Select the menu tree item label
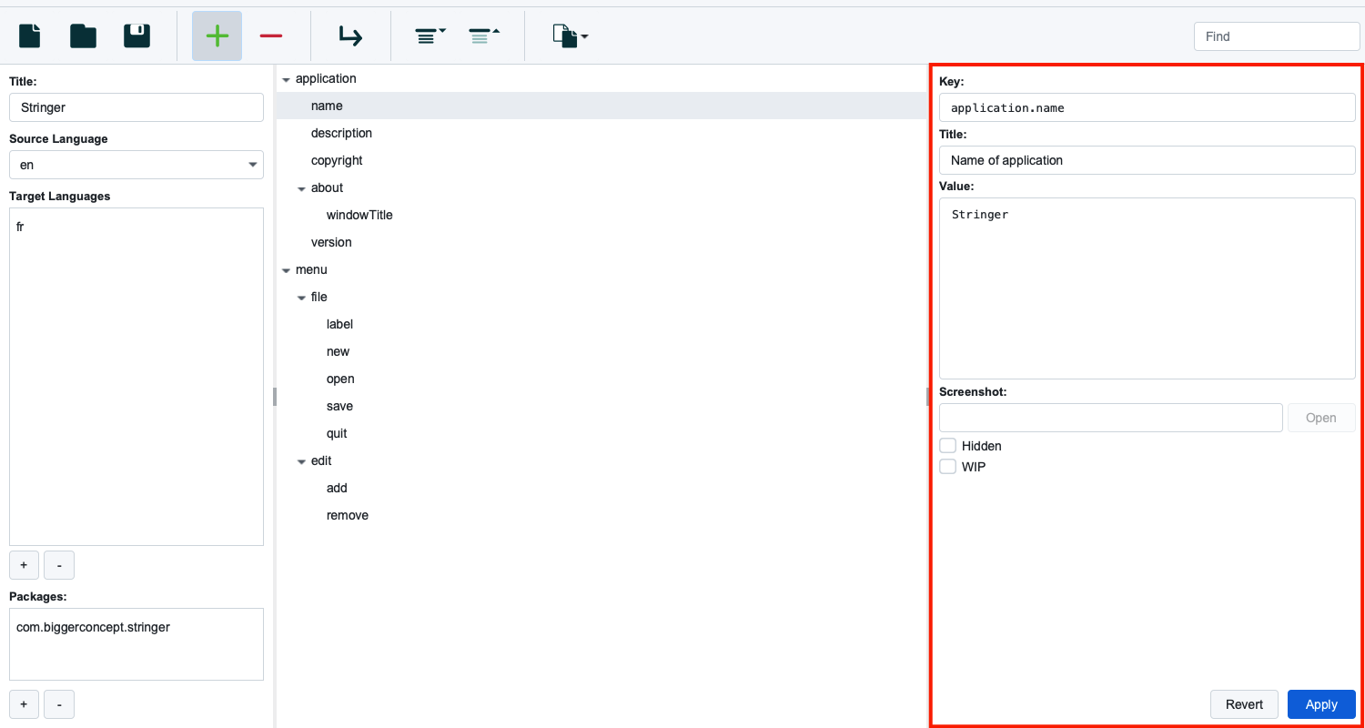This screenshot has width=1365, height=728. click(311, 269)
